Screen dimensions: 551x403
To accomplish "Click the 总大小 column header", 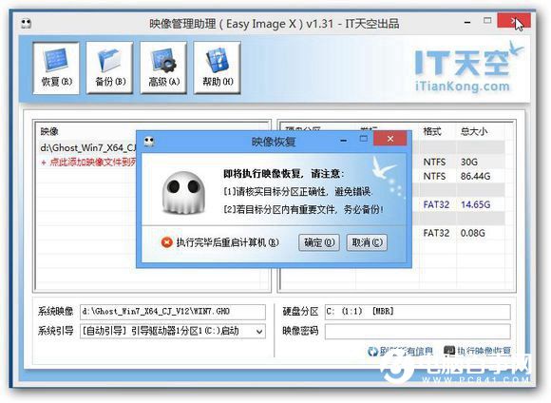I will tap(474, 131).
